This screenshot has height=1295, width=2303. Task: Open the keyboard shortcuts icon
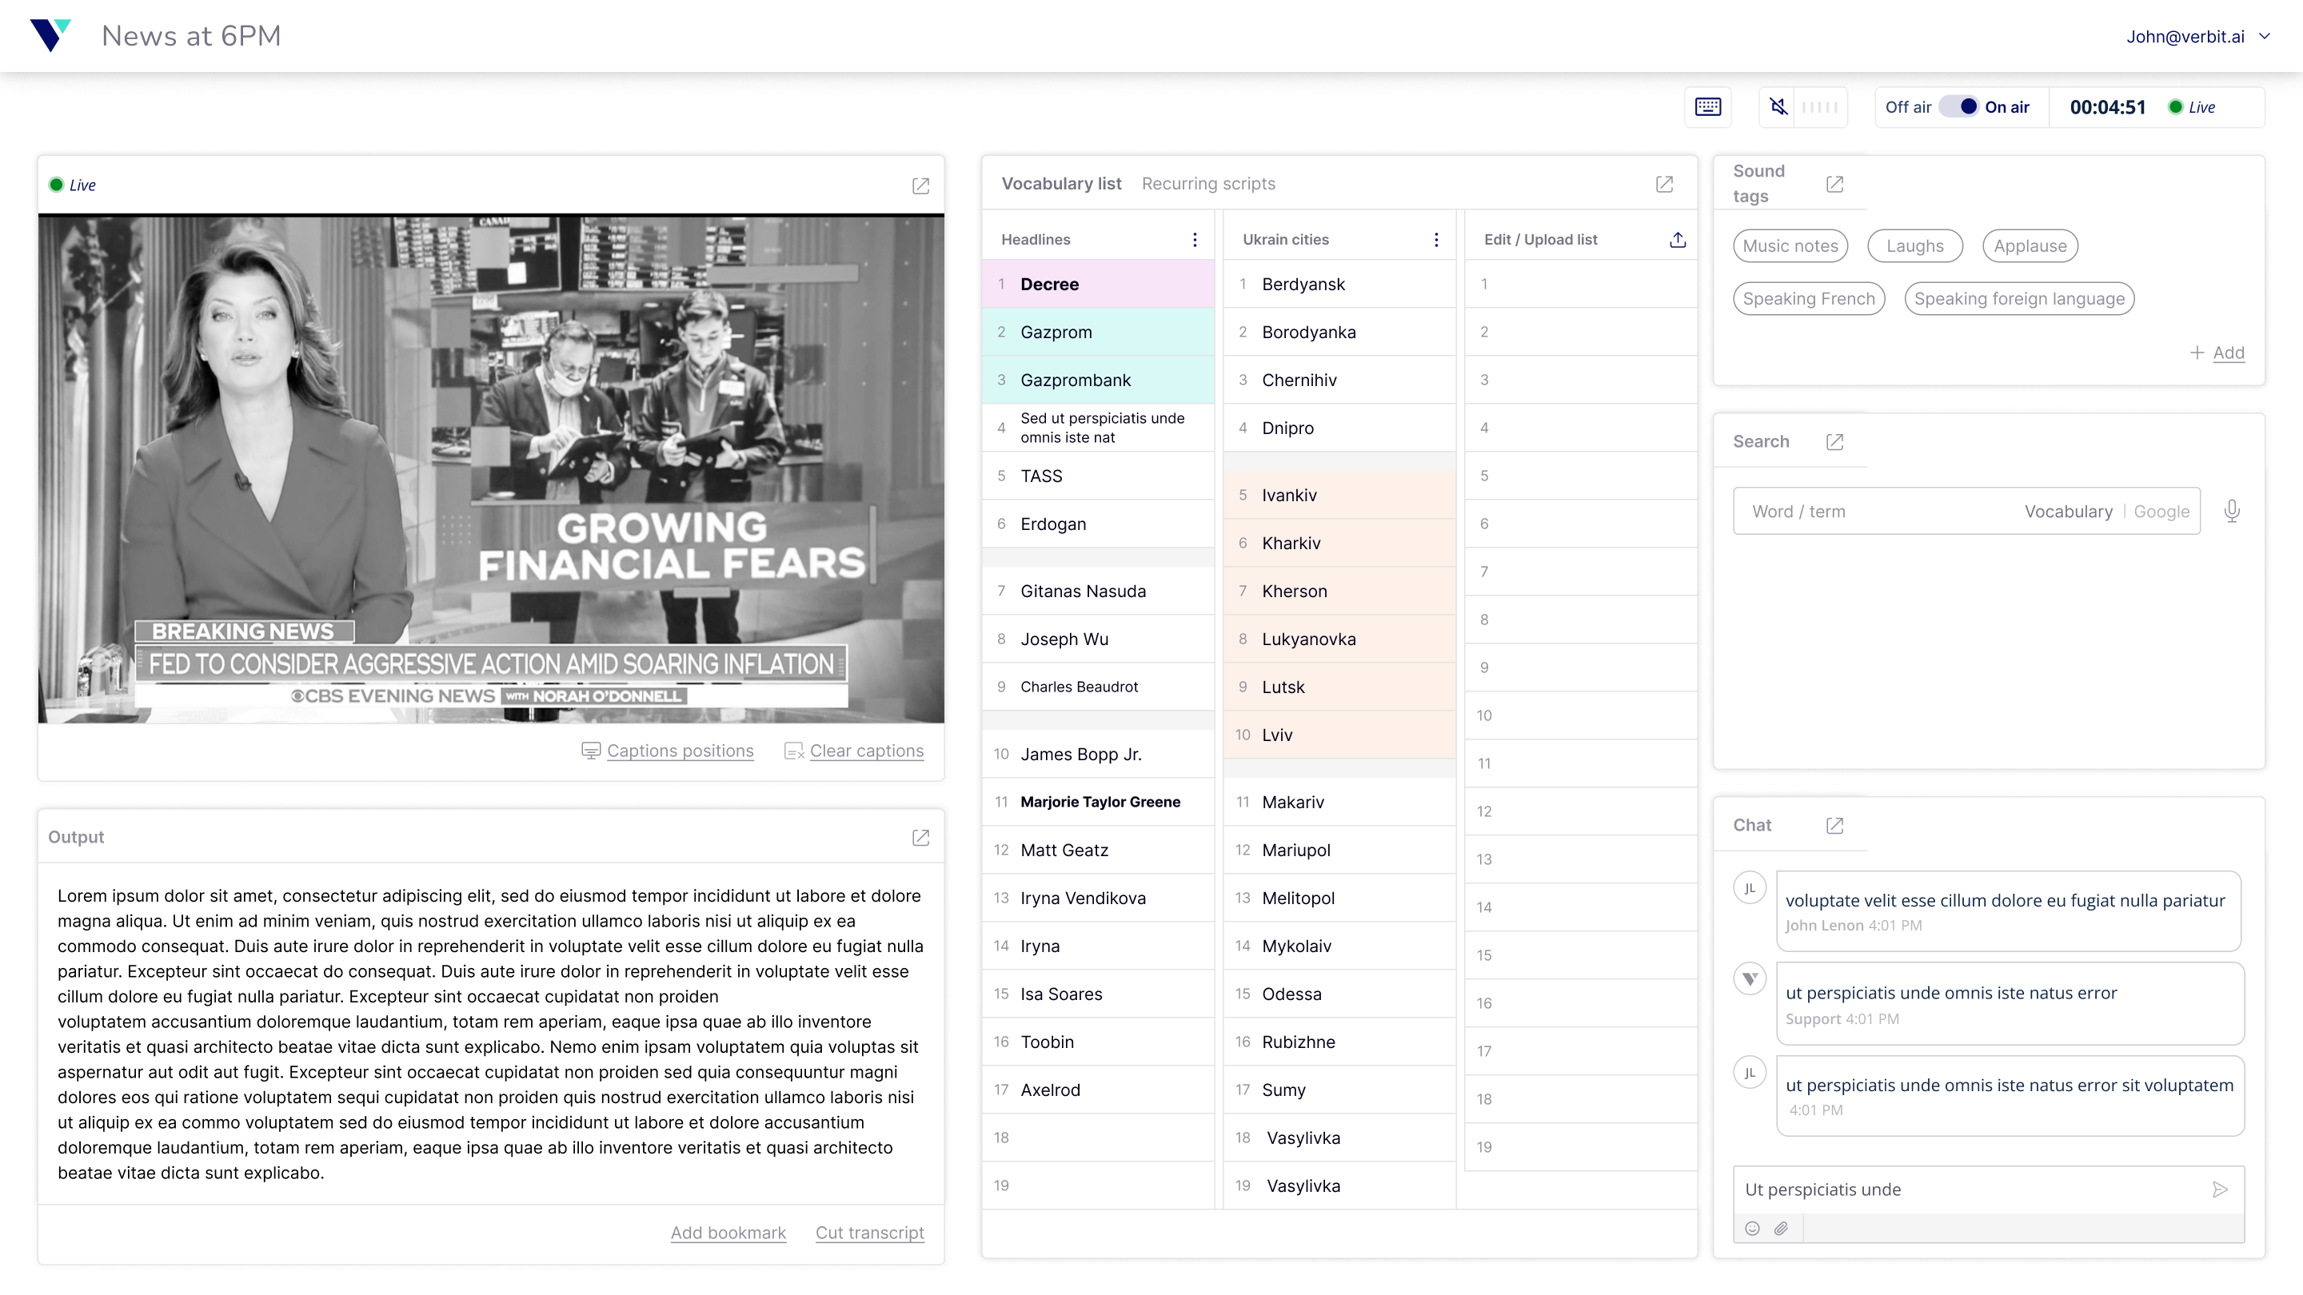(x=1707, y=107)
